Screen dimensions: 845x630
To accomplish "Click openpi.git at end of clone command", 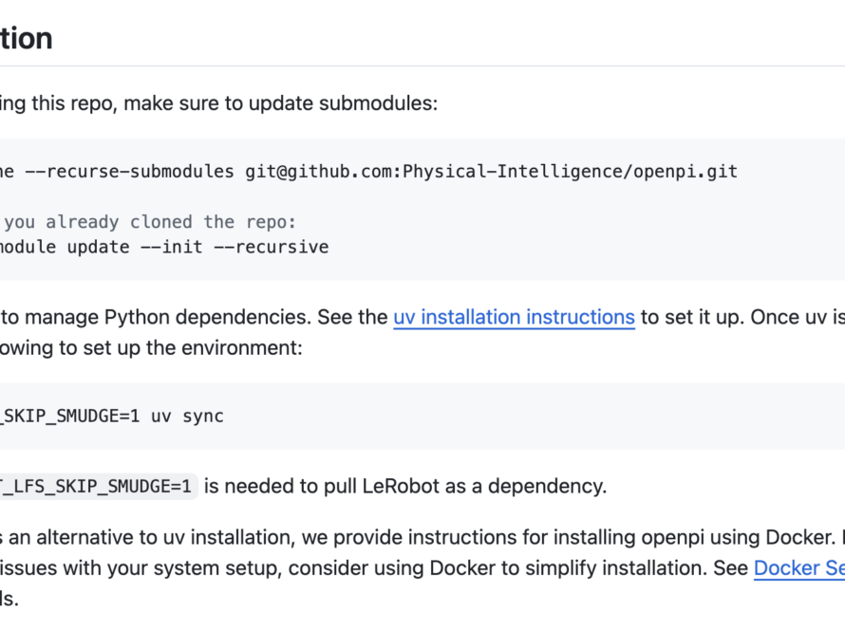I will (x=691, y=171).
